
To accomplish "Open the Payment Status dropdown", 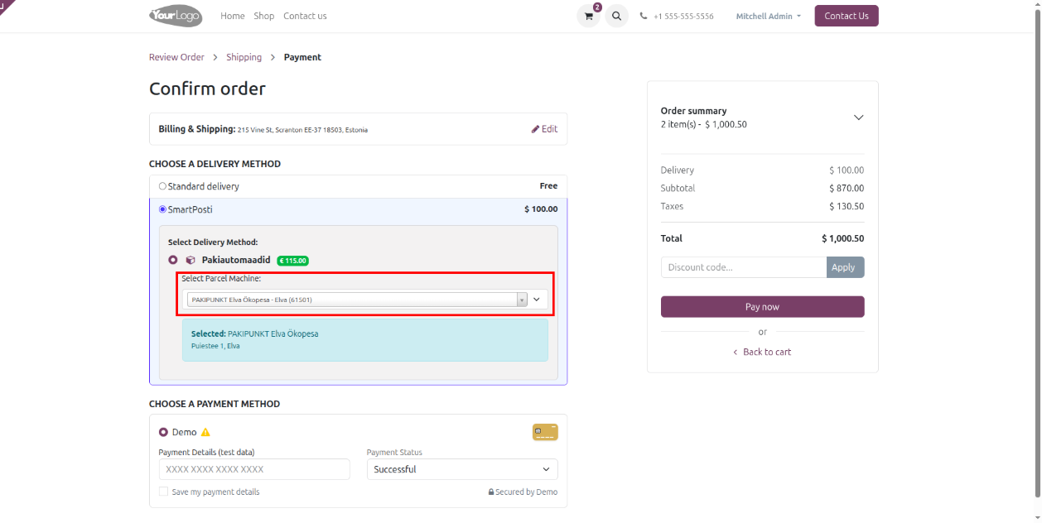I will 461,469.
